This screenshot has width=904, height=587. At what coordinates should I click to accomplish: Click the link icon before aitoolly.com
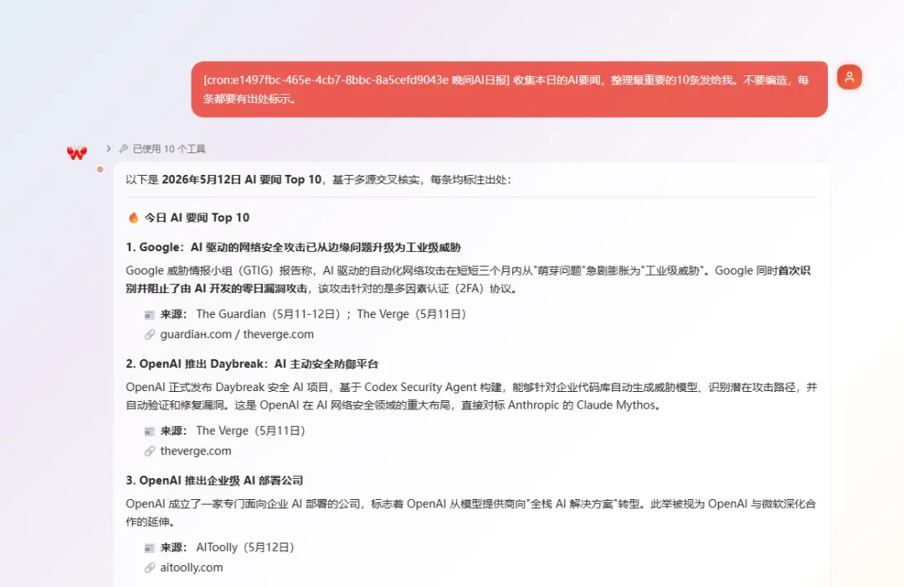pyautogui.click(x=149, y=568)
